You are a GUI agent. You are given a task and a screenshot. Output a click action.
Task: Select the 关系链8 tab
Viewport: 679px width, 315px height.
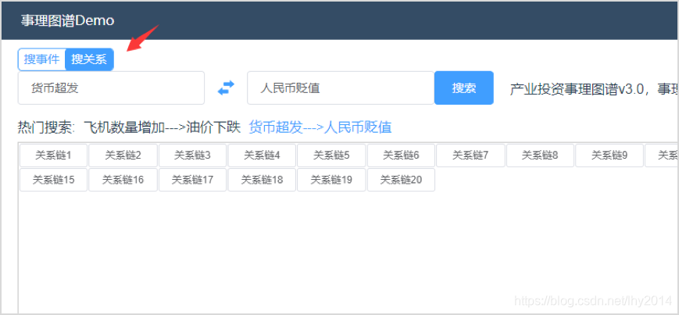coord(540,156)
